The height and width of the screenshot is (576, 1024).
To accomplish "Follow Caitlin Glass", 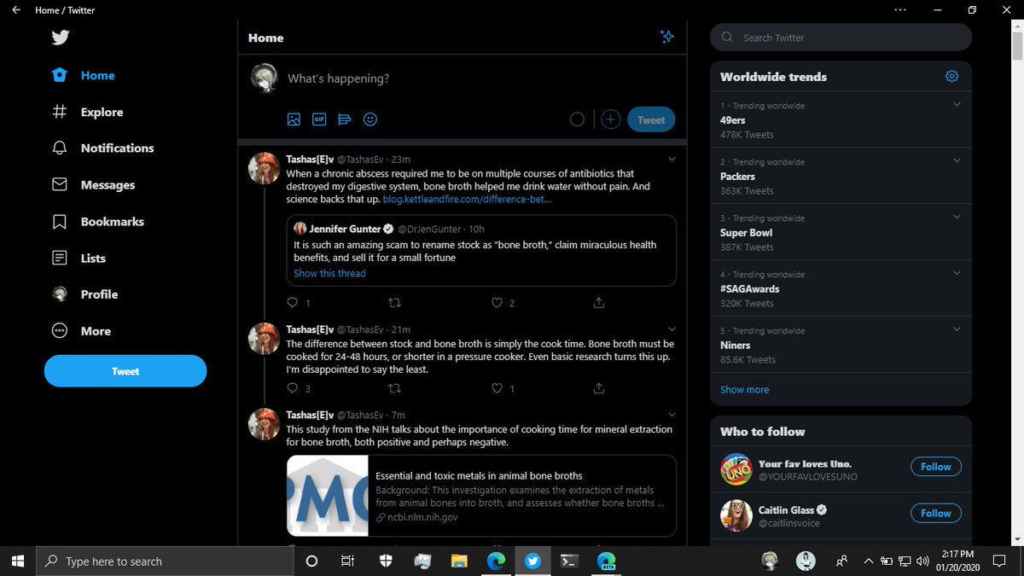I will [x=935, y=513].
